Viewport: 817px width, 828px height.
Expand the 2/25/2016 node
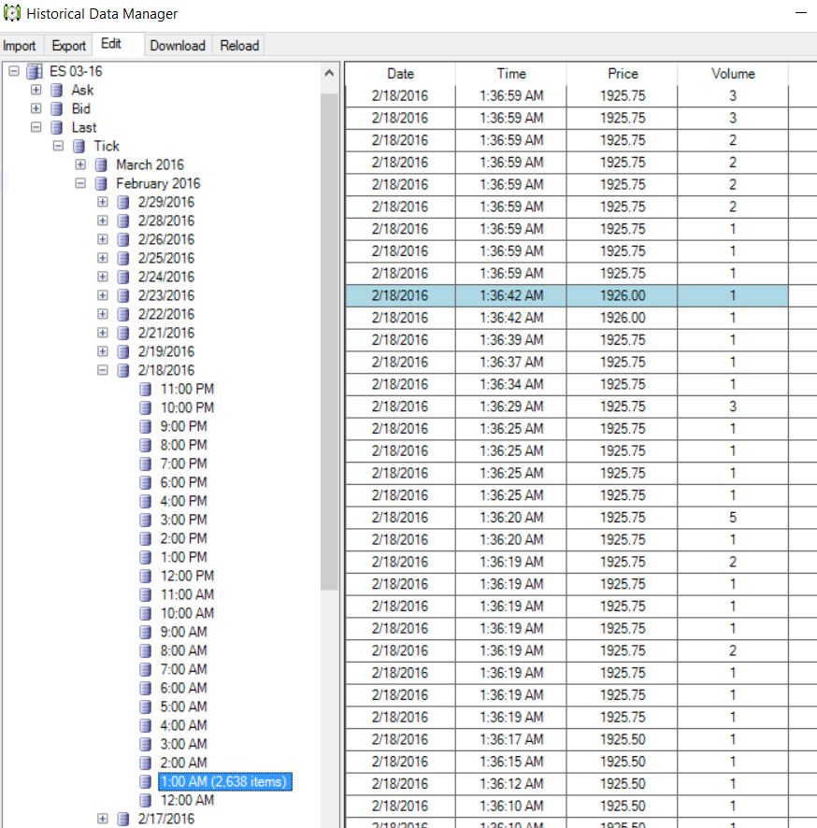tap(103, 258)
